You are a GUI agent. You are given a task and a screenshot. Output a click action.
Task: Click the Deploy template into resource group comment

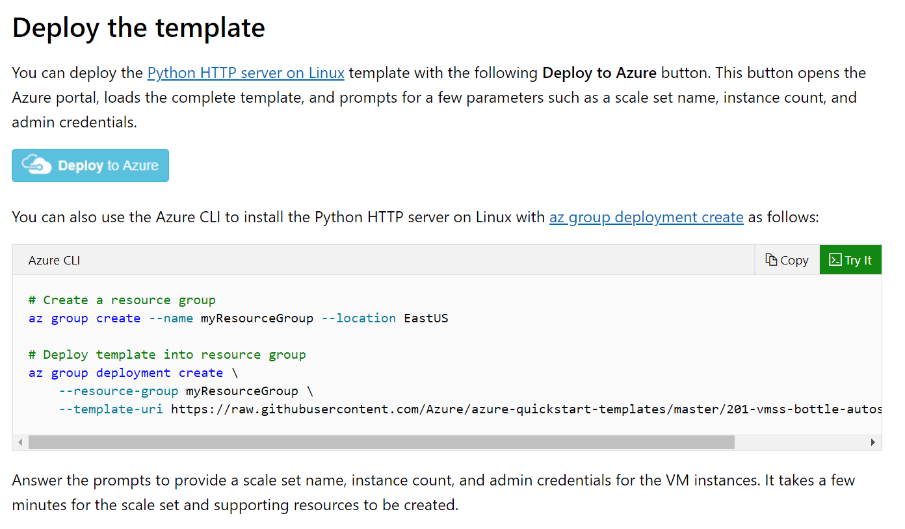click(x=166, y=354)
